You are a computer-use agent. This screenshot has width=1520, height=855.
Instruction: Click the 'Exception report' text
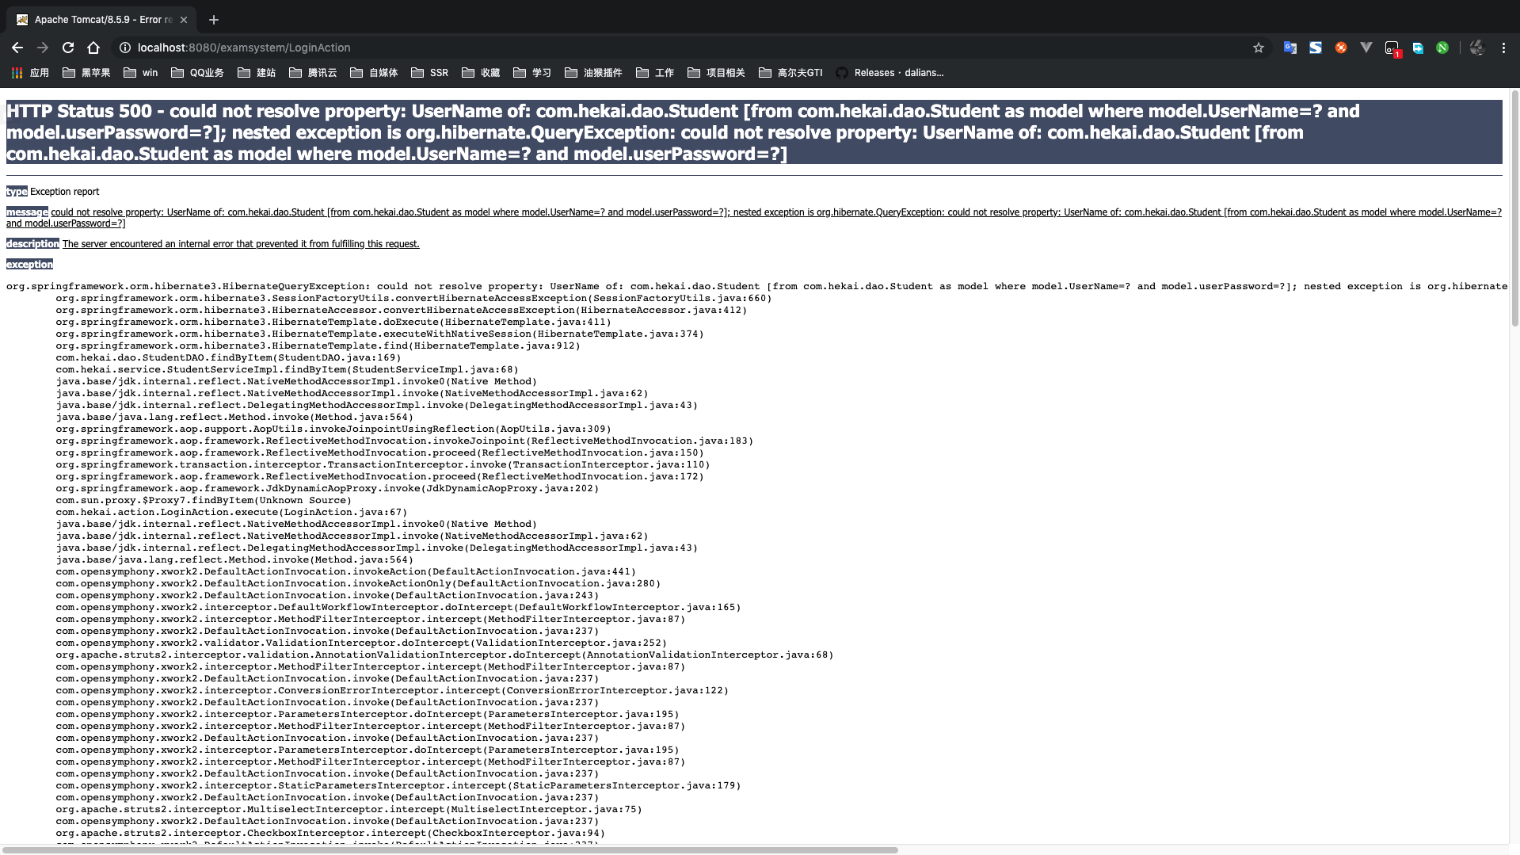point(65,192)
